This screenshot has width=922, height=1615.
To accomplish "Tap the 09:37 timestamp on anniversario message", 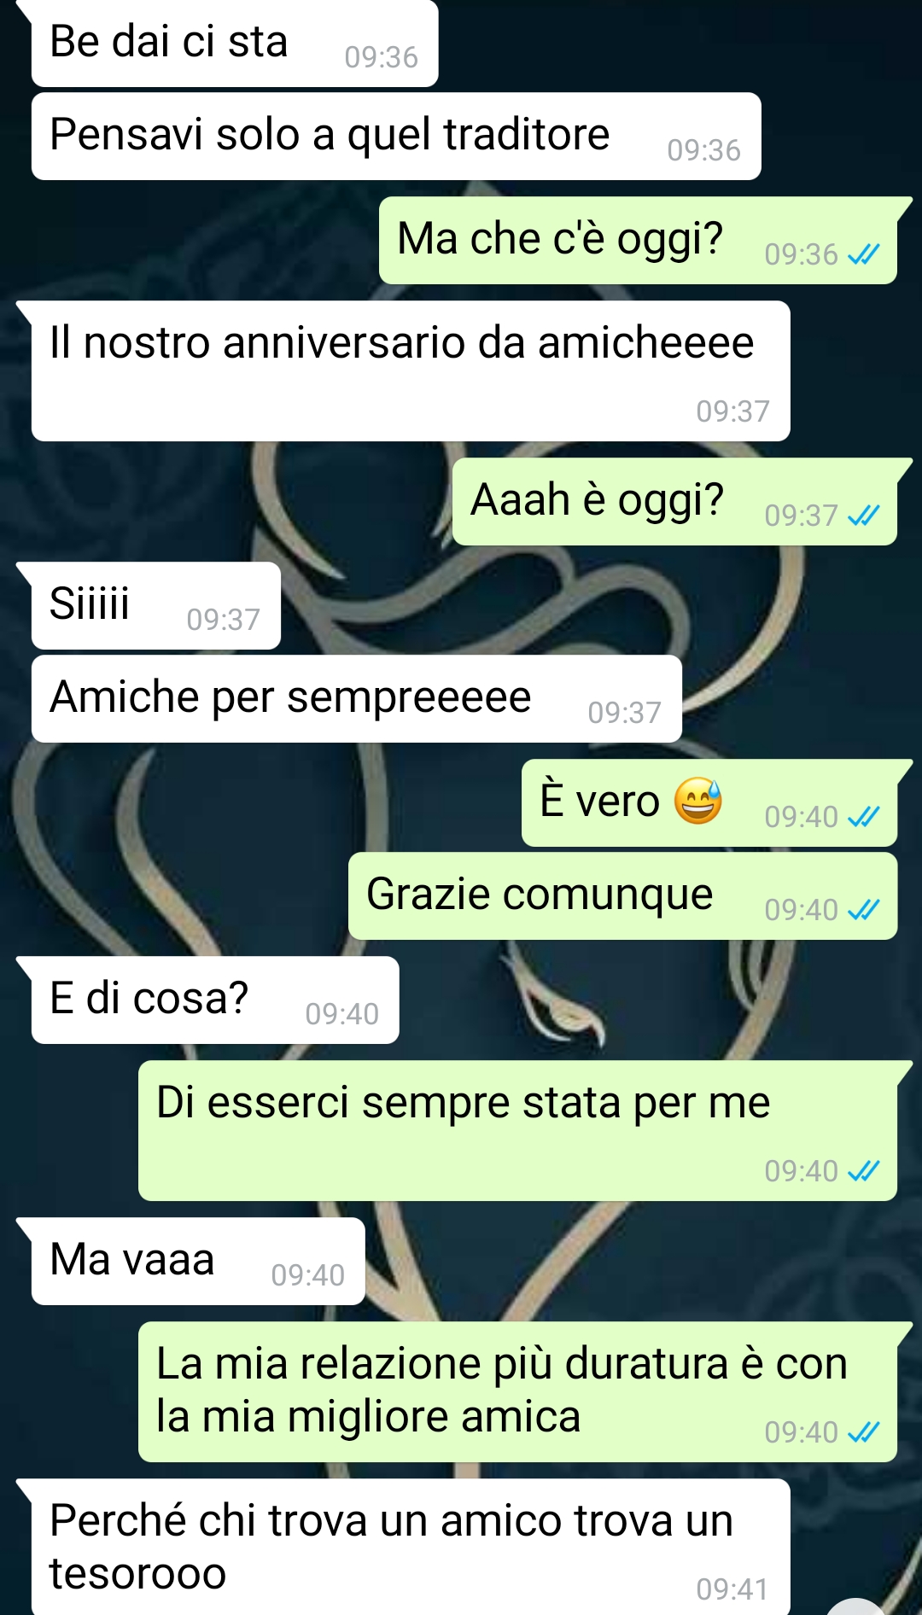I will point(732,411).
